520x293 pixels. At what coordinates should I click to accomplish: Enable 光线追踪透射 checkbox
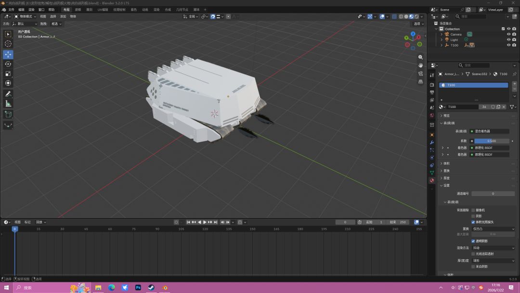point(473,254)
